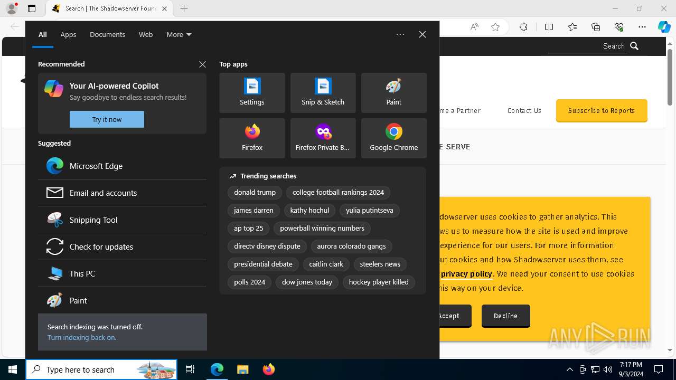Search trending topic donald trump
Image resolution: width=676 pixels, height=380 pixels.
point(255,193)
